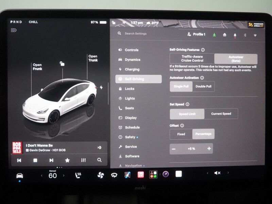Stop the radio playback
272x204 pixels.
[35, 160]
